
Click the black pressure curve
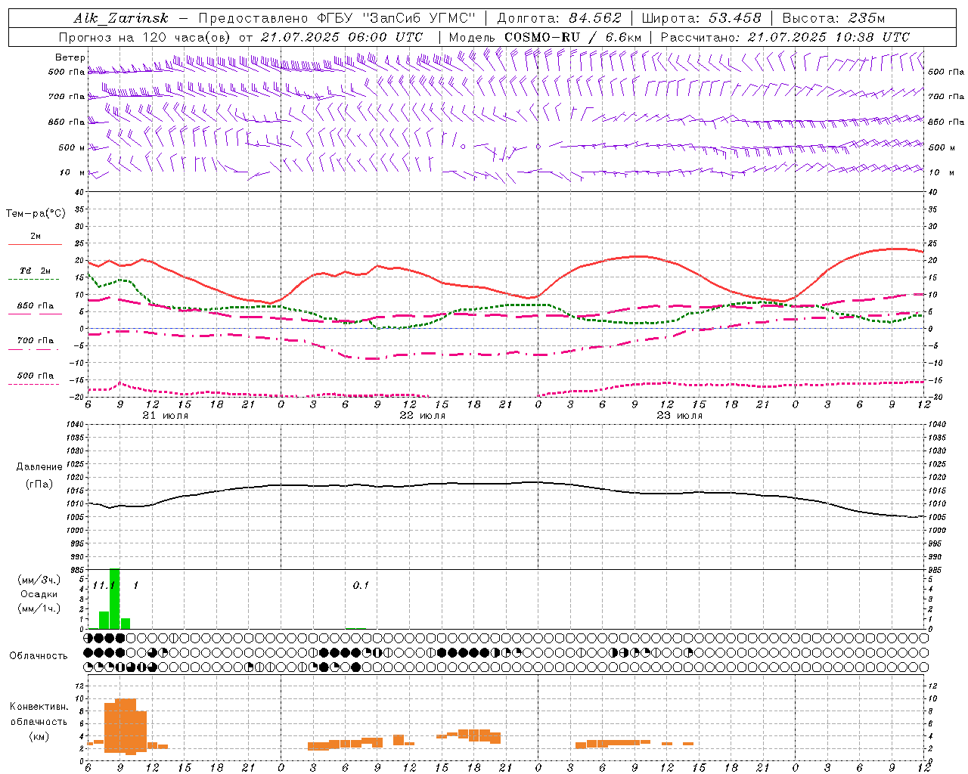507,484
